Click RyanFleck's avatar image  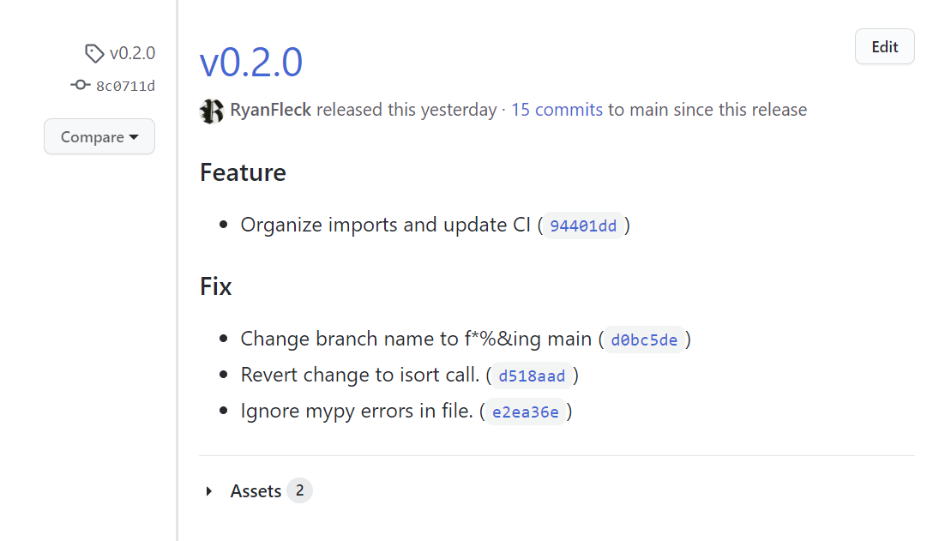click(211, 111)
